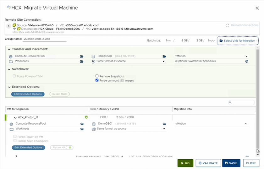Uncheck Force unmount ISO Images
264x169 pixels.
[97, 80]
